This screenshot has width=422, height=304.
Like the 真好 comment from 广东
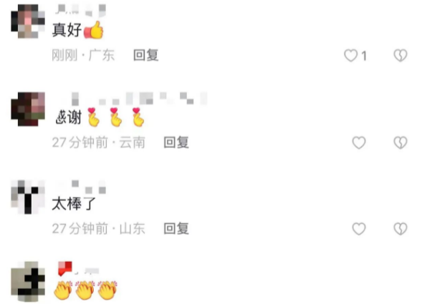coord(351,56)
